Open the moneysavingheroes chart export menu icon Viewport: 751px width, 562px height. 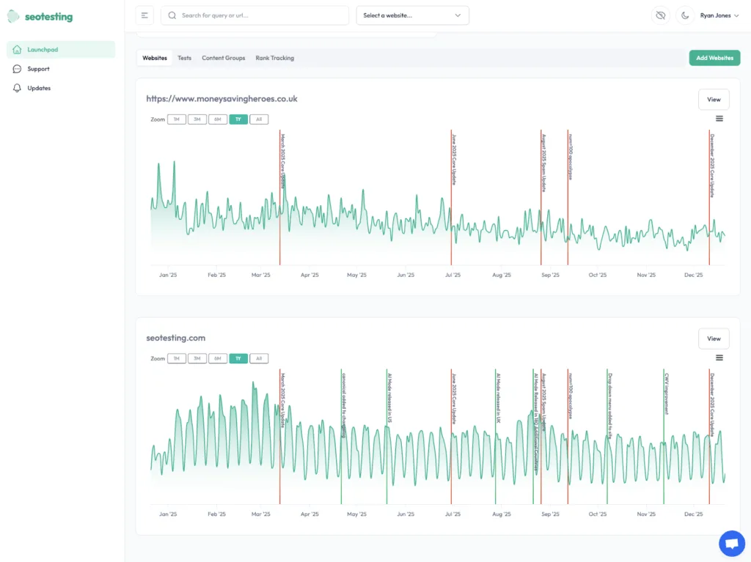pyautogui.click(x=719, y=118)
